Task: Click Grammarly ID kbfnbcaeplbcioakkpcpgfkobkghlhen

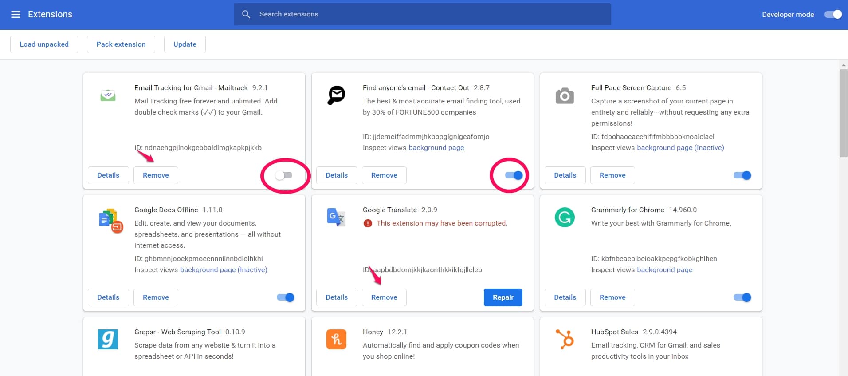Action: pyautogui.click(x=654, y=259)
